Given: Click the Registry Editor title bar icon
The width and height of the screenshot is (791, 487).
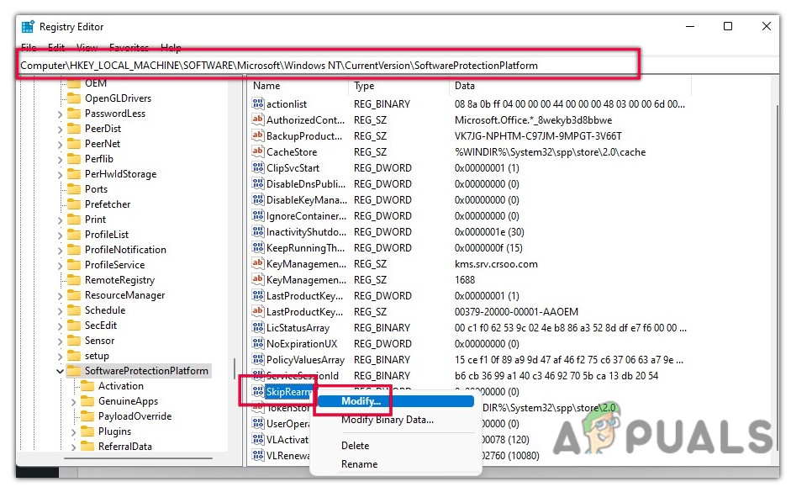Looking at the screenshot, I should point(26,26).
